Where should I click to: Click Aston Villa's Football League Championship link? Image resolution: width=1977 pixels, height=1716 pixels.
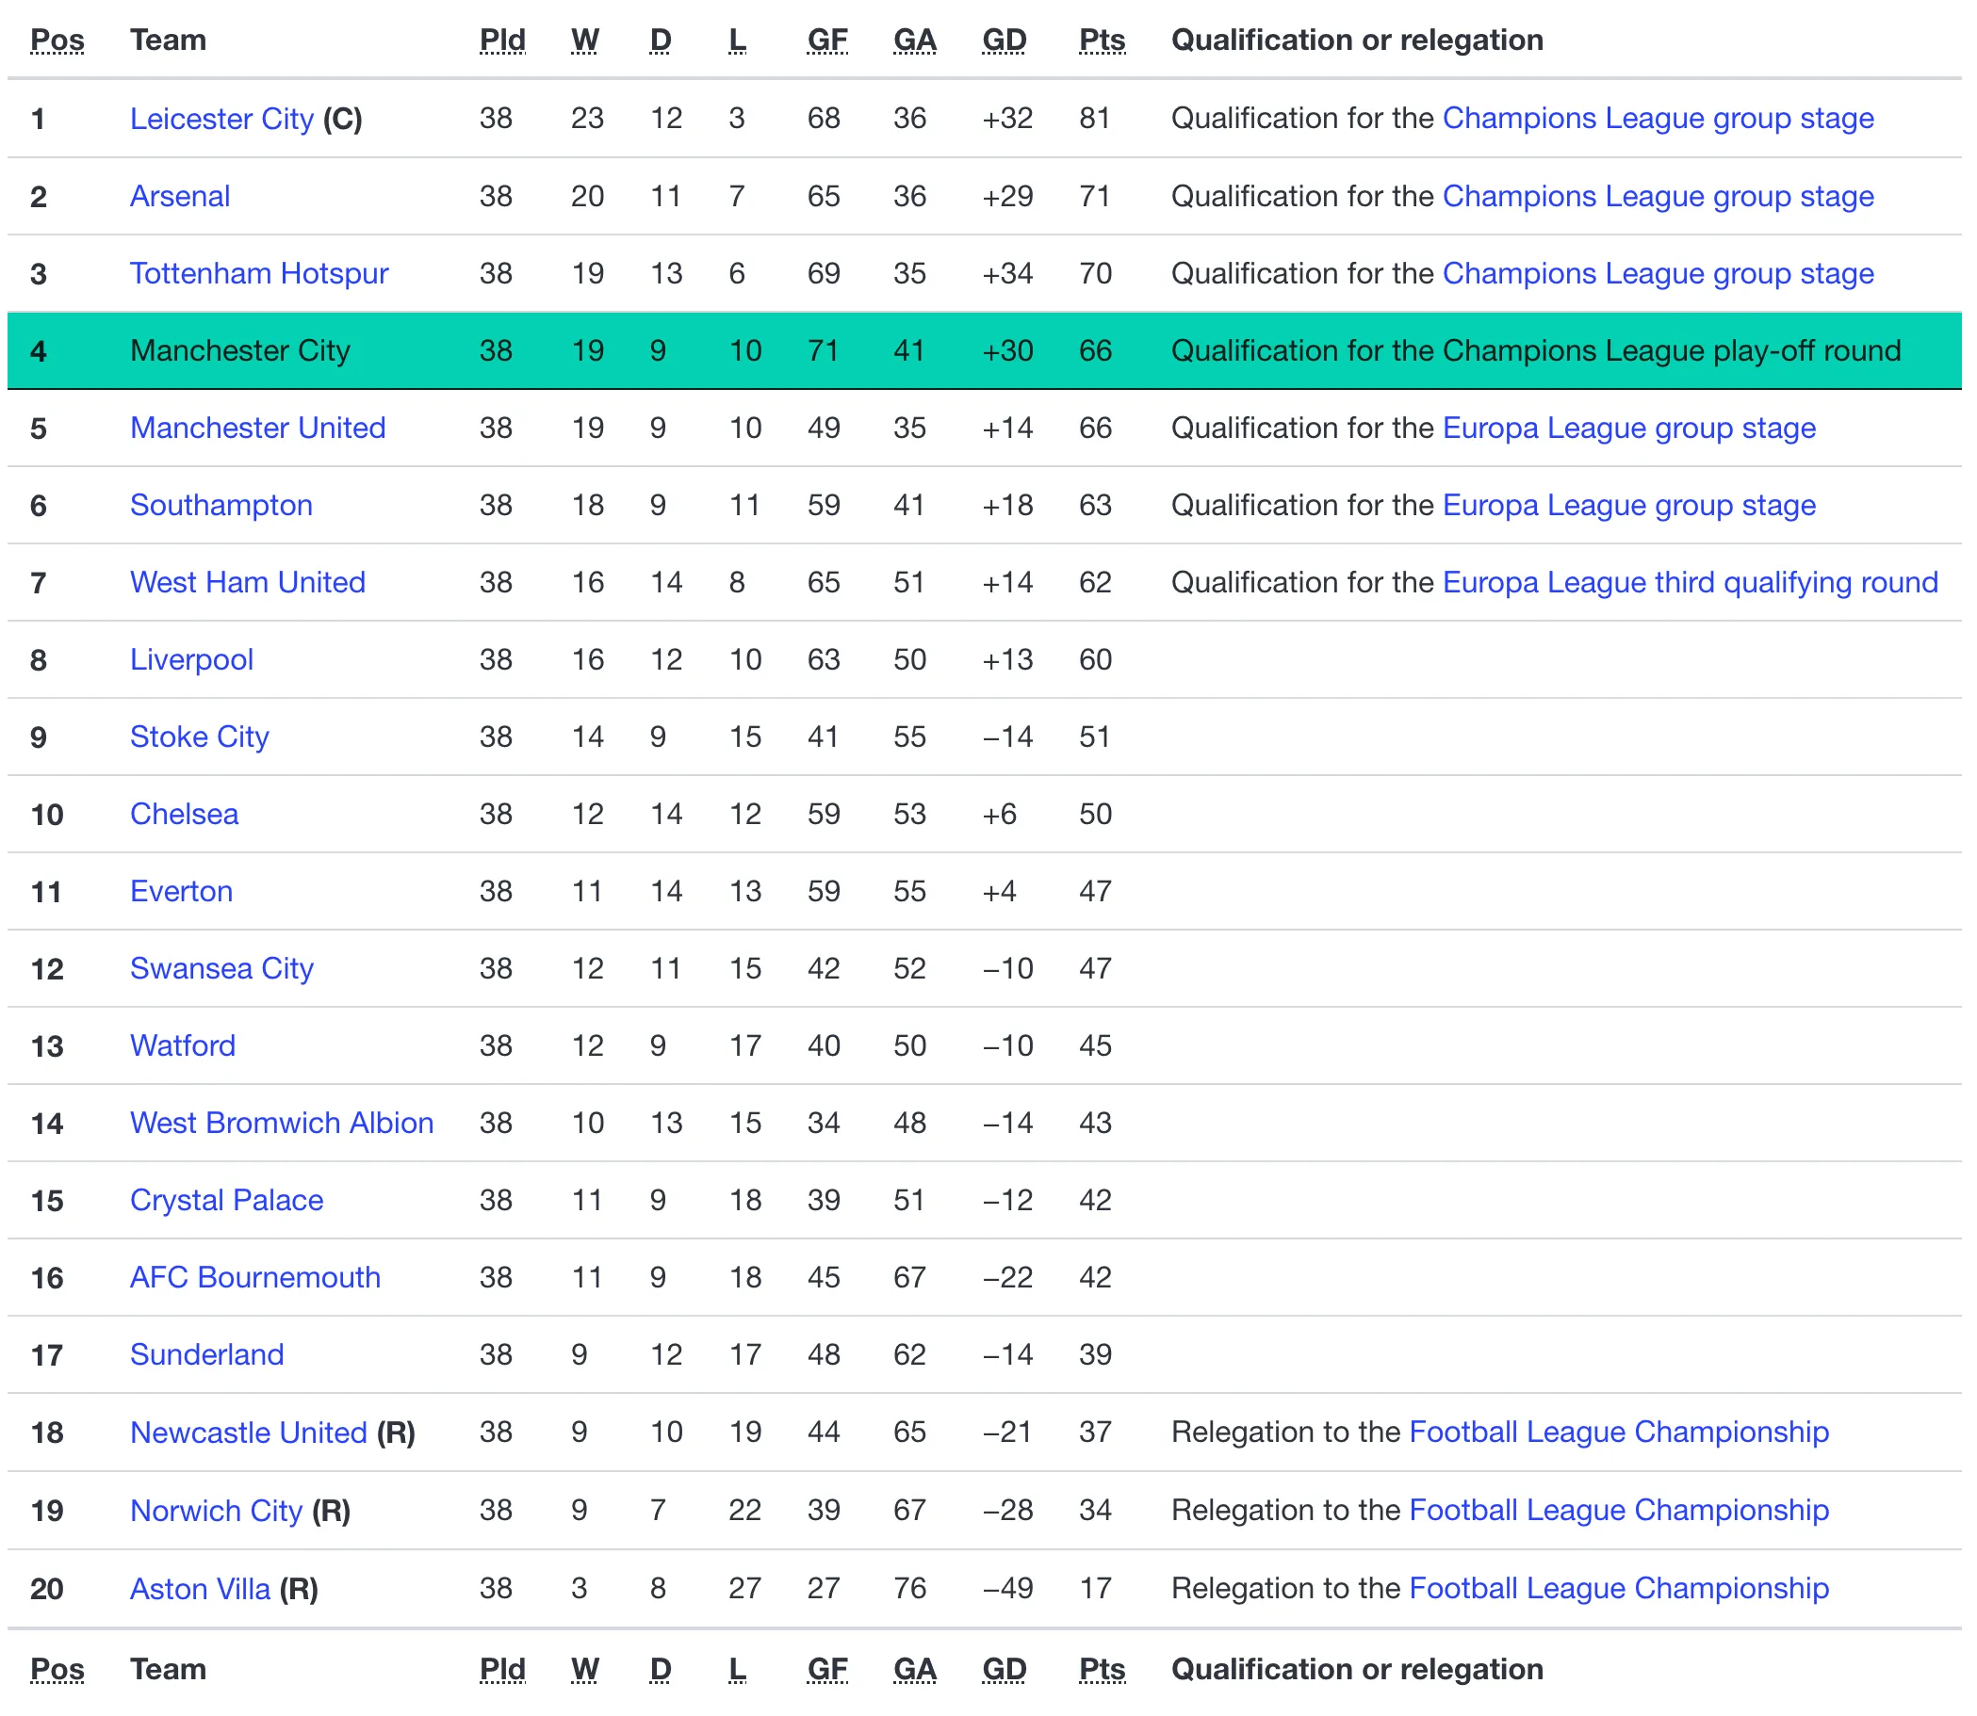(1618, 1589)
